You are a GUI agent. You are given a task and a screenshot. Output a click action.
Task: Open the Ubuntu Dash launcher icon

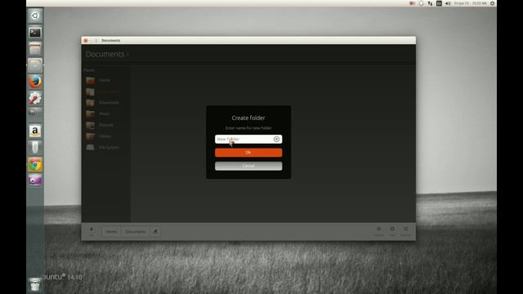click(35, 16)
